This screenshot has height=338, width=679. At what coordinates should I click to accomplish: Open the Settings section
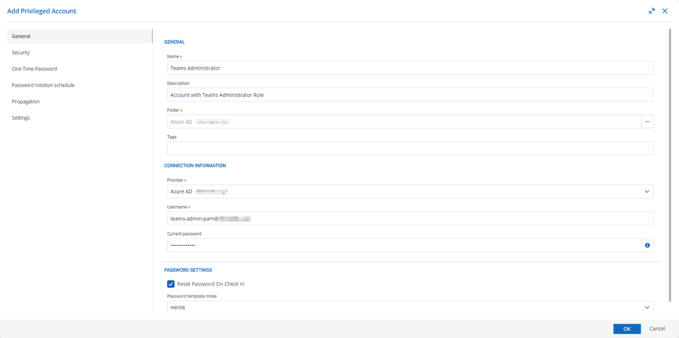22,117
